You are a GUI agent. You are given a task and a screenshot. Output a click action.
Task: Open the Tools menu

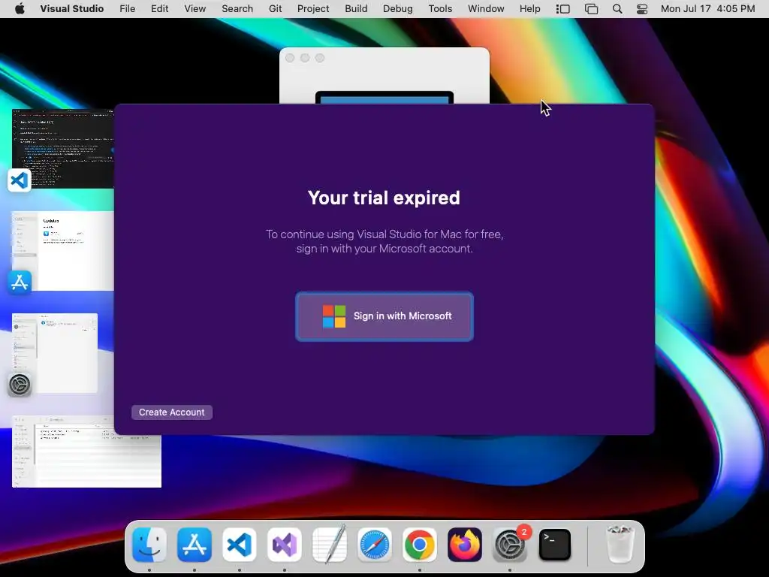(x=440, y=9)
